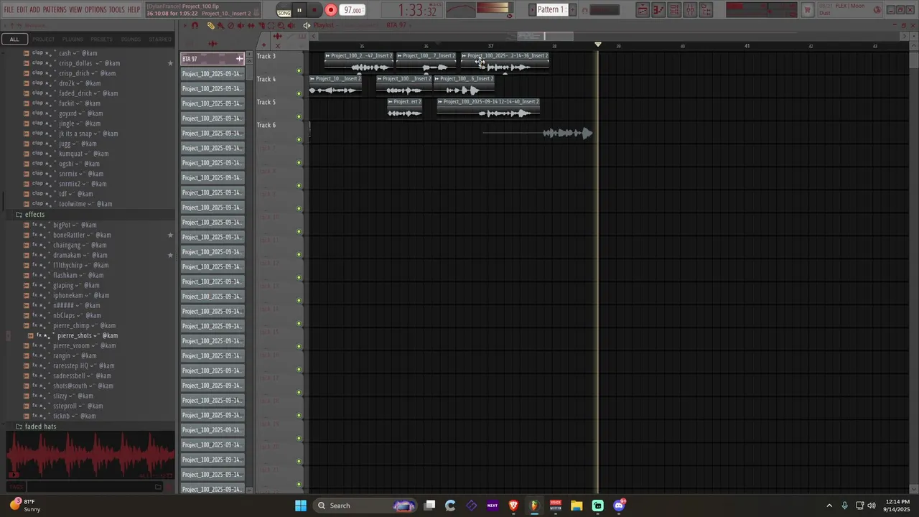
Task: Mute Track 5 with its green dot
Action: [299, 116]
